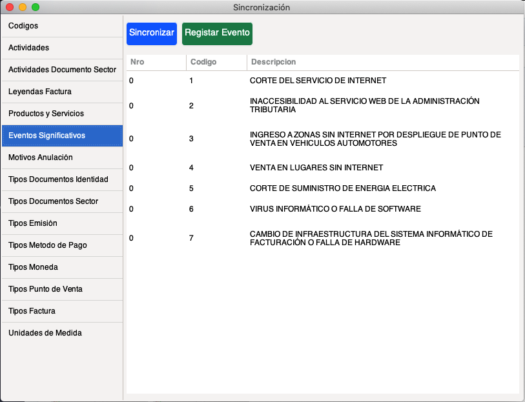Show Tipos Emisión list
The height and width of the screenshot is (402, 525).
[61, 223]
